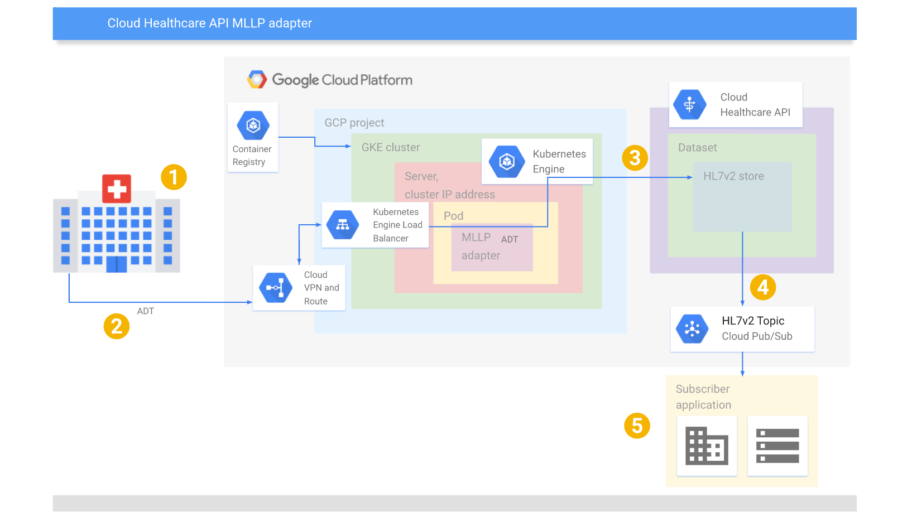Screen dimensions: 912x517
Task: Click the Cloud Healthcare API icon
Action: click(689, 104)
